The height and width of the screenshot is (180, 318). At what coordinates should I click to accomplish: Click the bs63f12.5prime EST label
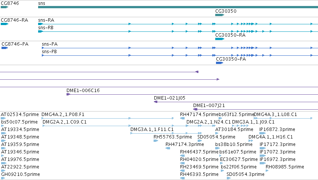tap(237, 115)
